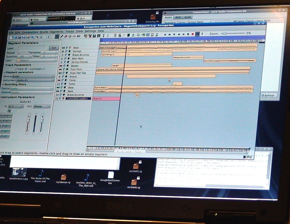Click Edit button next to Label field
This screenshot has height=224, width=290.
pyautogui.click(x=54, y=48)
